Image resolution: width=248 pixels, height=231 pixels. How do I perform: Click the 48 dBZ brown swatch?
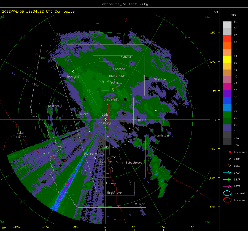point(227,73)
